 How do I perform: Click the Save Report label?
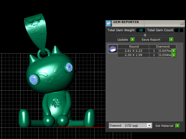(155, 40)
